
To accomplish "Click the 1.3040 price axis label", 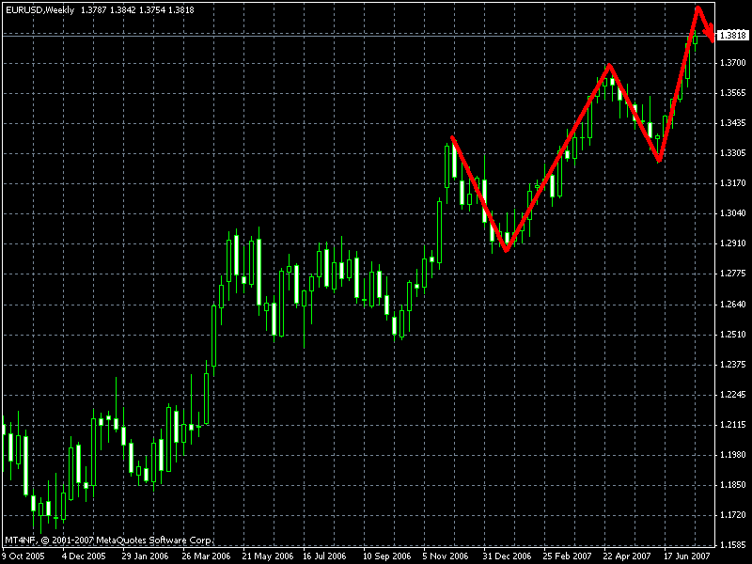I will click(733, 213).
